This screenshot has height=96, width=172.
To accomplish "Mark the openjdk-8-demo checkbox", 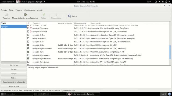I will tap(28, 38).
